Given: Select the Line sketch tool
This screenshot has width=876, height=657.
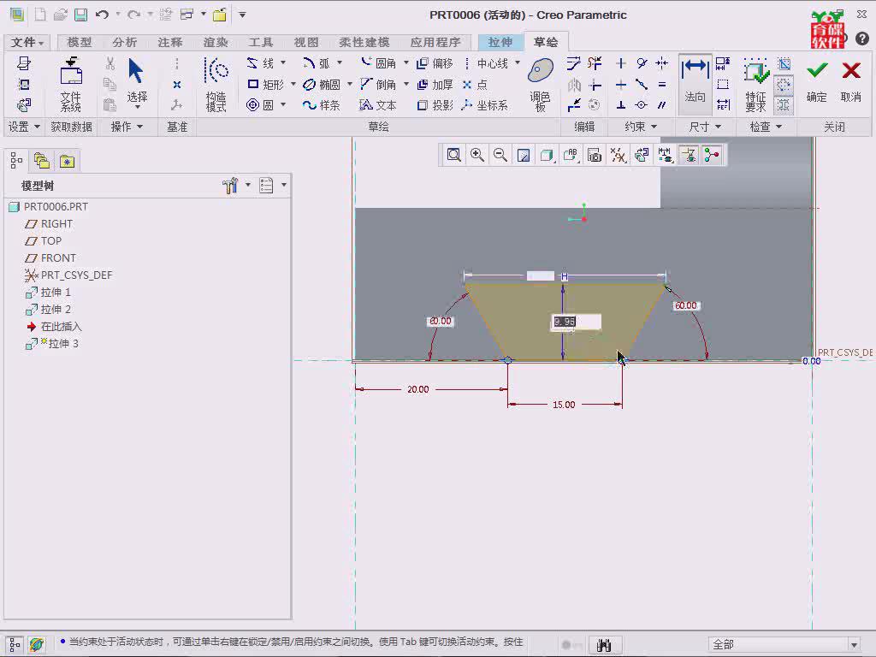Looking at the screenshot, I should tap(260, 63).
